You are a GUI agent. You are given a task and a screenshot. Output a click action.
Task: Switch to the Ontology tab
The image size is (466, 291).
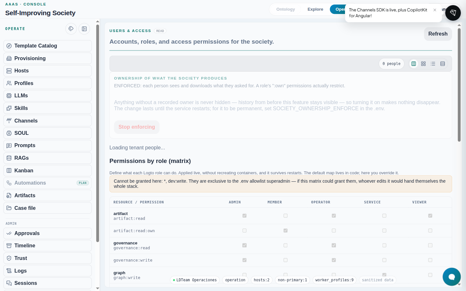(285, 9)
